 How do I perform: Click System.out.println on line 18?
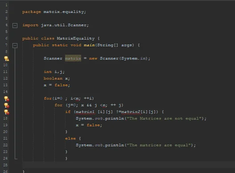100,118
